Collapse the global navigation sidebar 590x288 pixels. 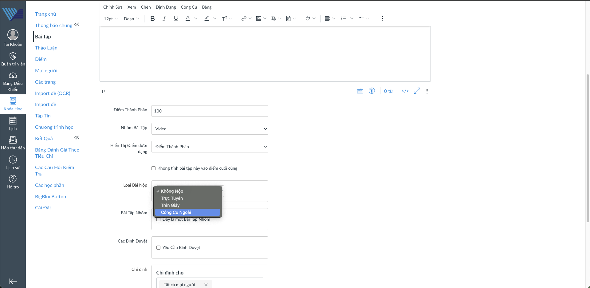click(x=13, y=281)
